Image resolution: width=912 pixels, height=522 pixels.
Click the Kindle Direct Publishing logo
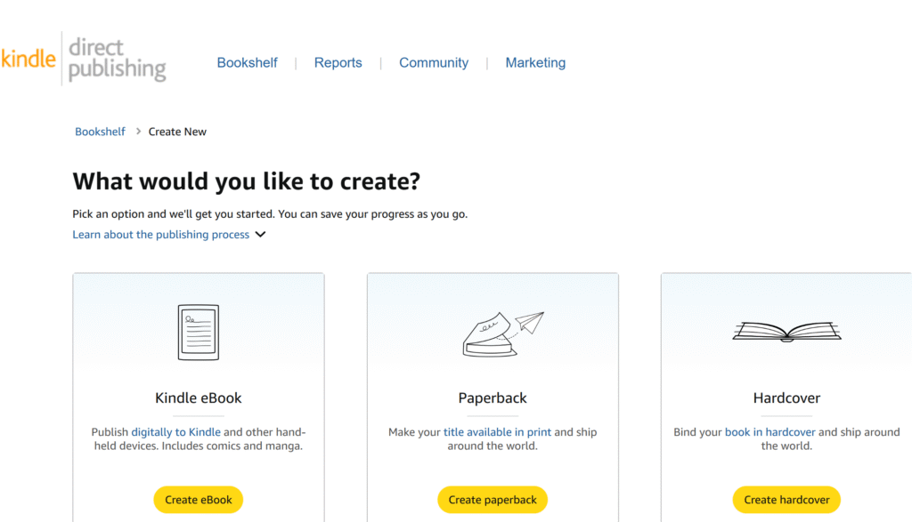[83, 59]
